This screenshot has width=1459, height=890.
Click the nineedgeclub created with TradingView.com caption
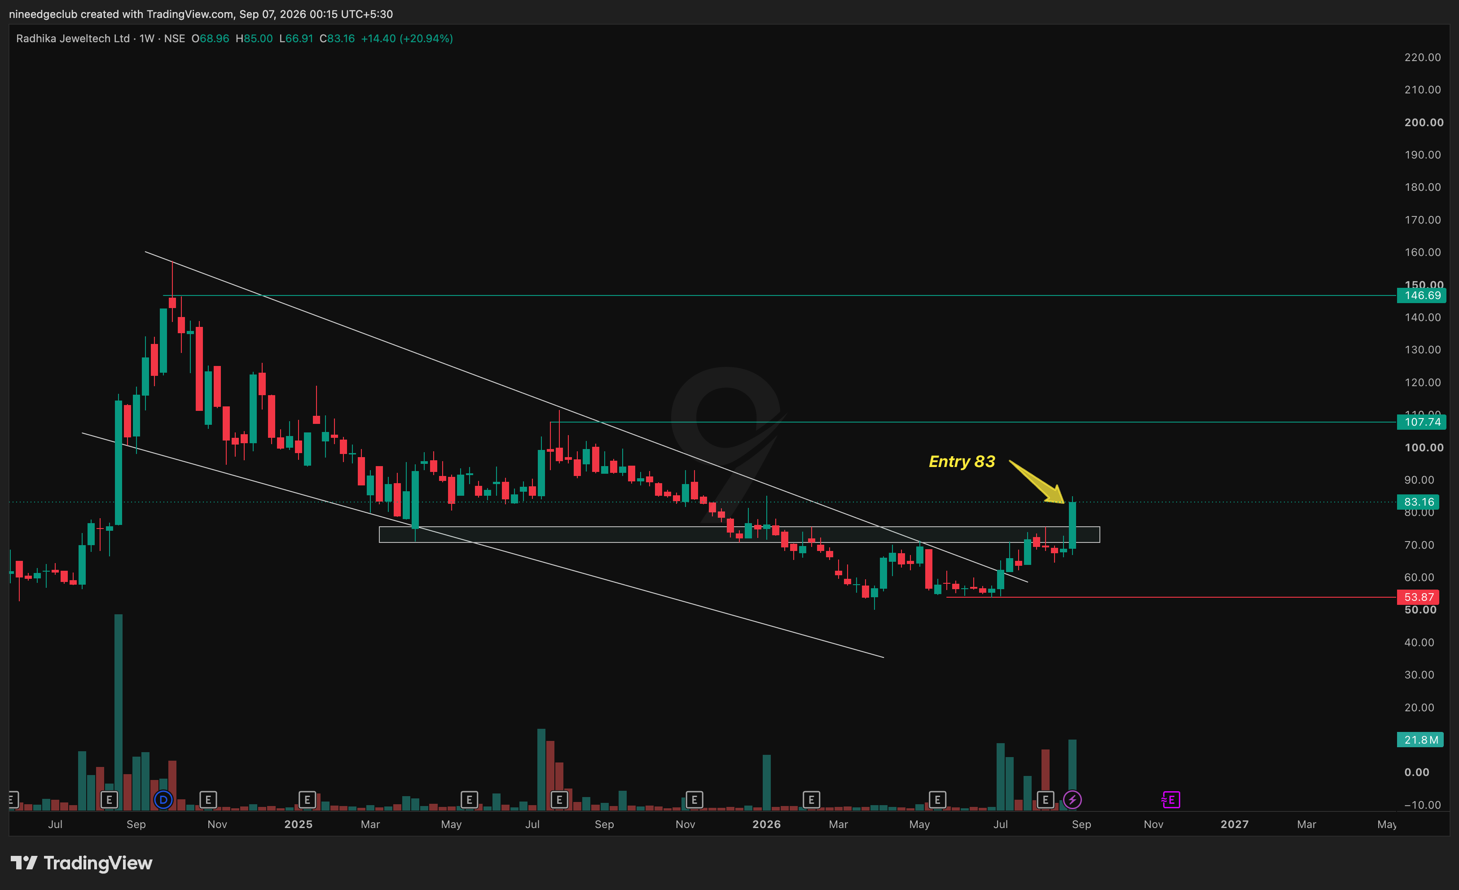tap(201, 13)
